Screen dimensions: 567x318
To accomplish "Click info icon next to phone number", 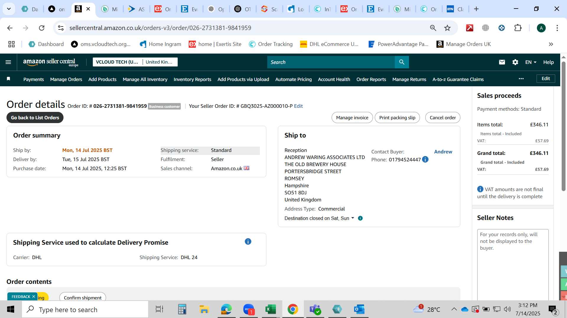I will click(x=425, y=159).
